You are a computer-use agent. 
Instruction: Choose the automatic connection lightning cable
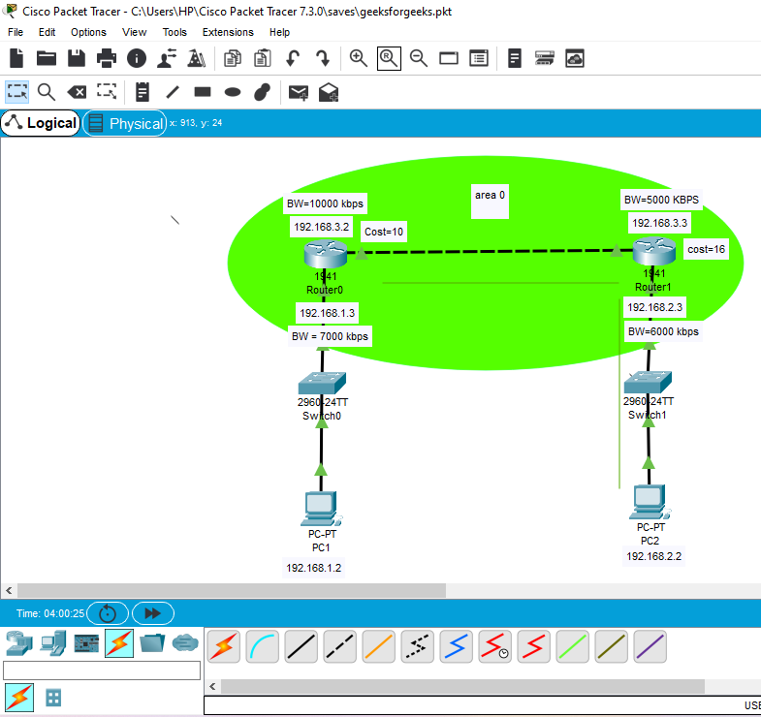pos(224,646)
